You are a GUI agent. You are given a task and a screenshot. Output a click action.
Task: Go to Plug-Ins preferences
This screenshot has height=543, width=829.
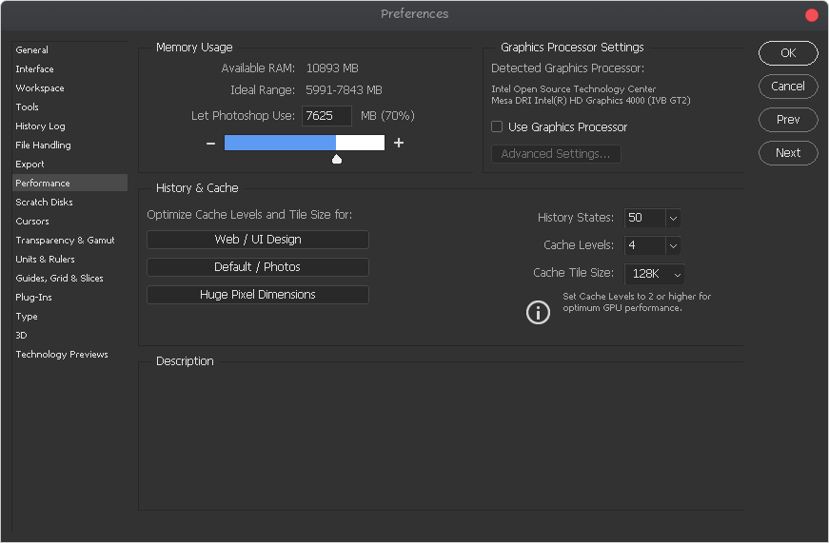69,297
